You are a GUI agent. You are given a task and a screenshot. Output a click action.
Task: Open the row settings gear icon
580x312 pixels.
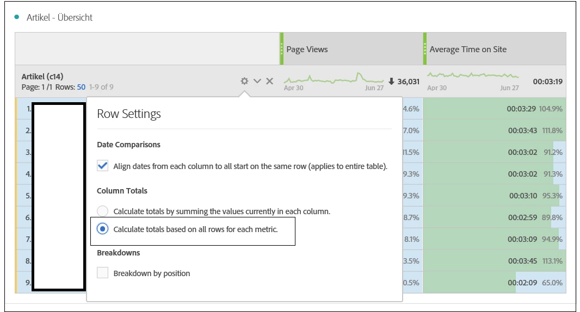click(244, 81)
